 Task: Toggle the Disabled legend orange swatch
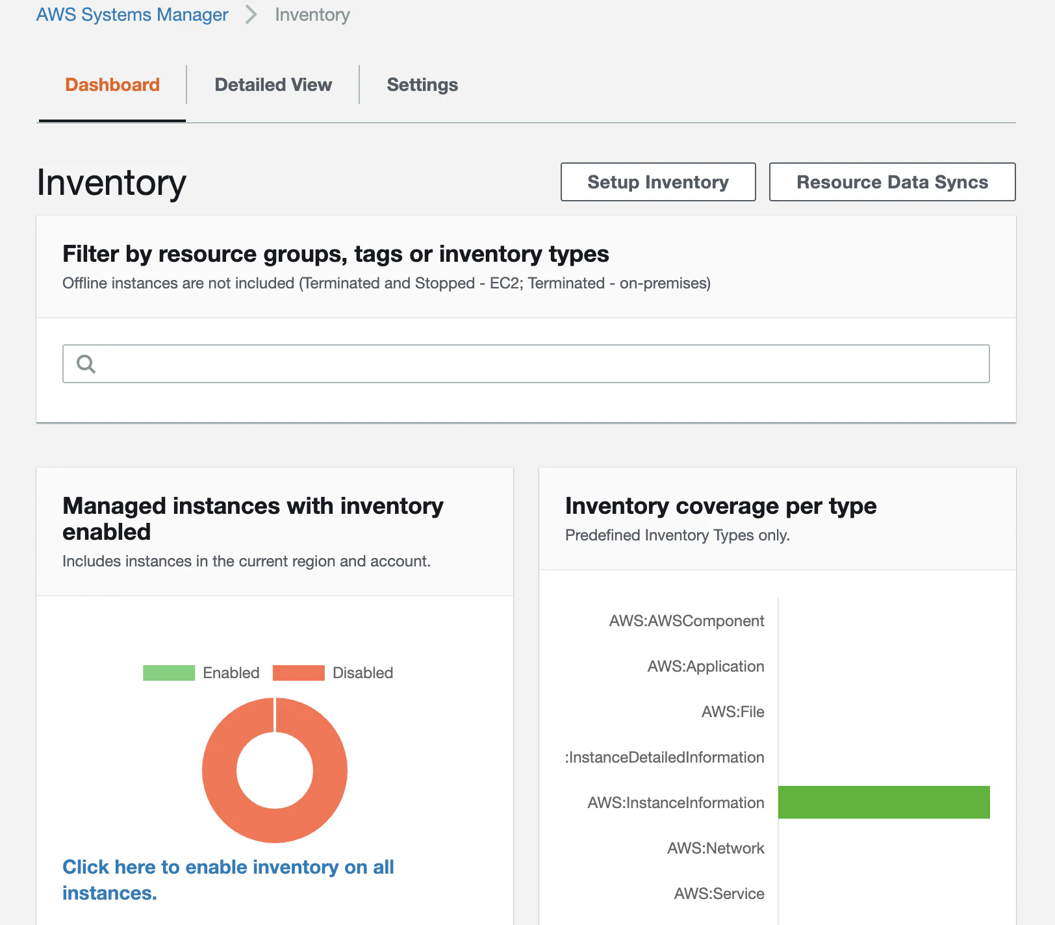pyautogui.click(x=299, y=673)
